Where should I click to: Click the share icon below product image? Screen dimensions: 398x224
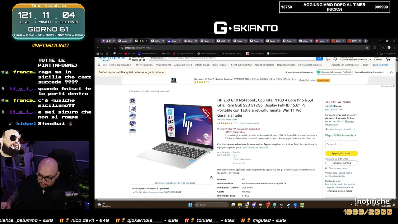coord(211,178)
